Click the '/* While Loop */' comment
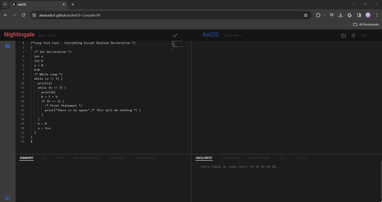Image resolution: width=382 pixels, height=202 pixels. 48,74
